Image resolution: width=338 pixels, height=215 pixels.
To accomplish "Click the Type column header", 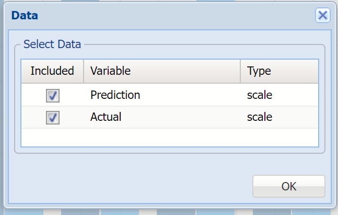I will coord(259,71).
